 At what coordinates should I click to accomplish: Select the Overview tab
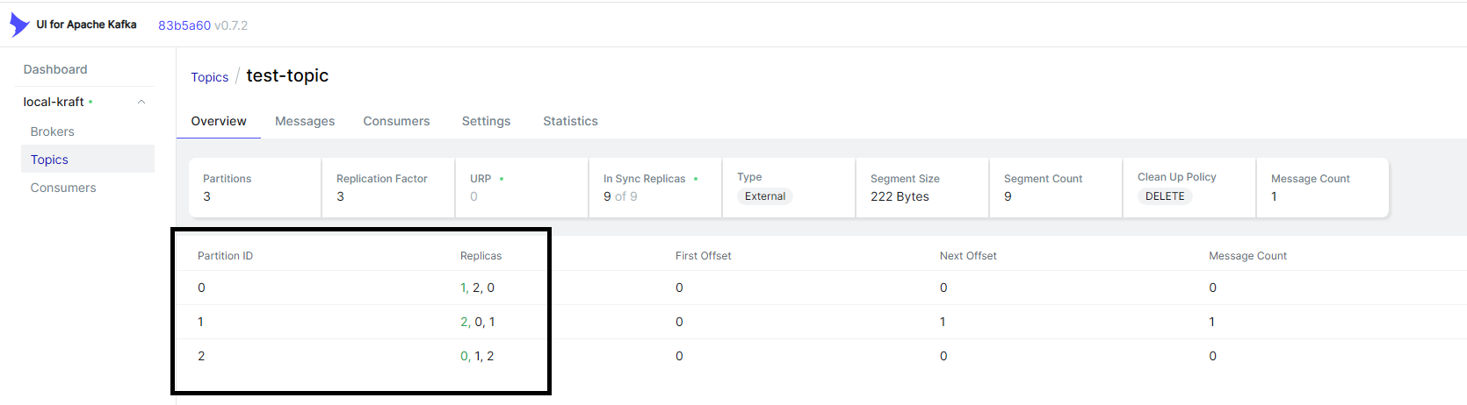219,121
